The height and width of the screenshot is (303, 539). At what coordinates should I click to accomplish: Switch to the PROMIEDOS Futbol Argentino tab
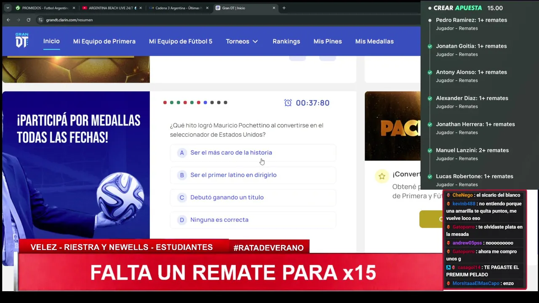coord(45,8)
